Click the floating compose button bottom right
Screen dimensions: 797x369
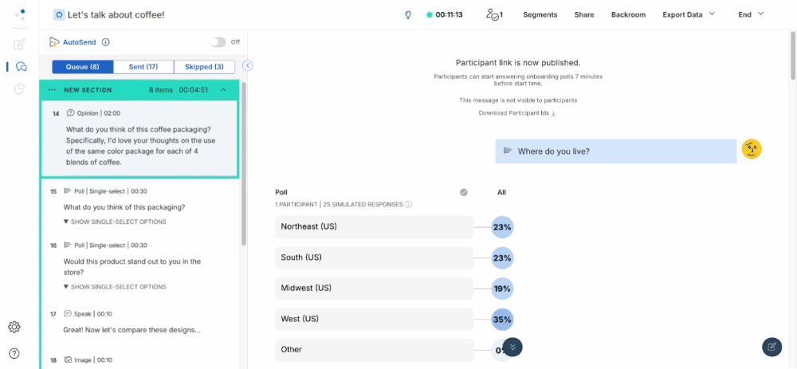pyautogui.click(x=771, y=347)
